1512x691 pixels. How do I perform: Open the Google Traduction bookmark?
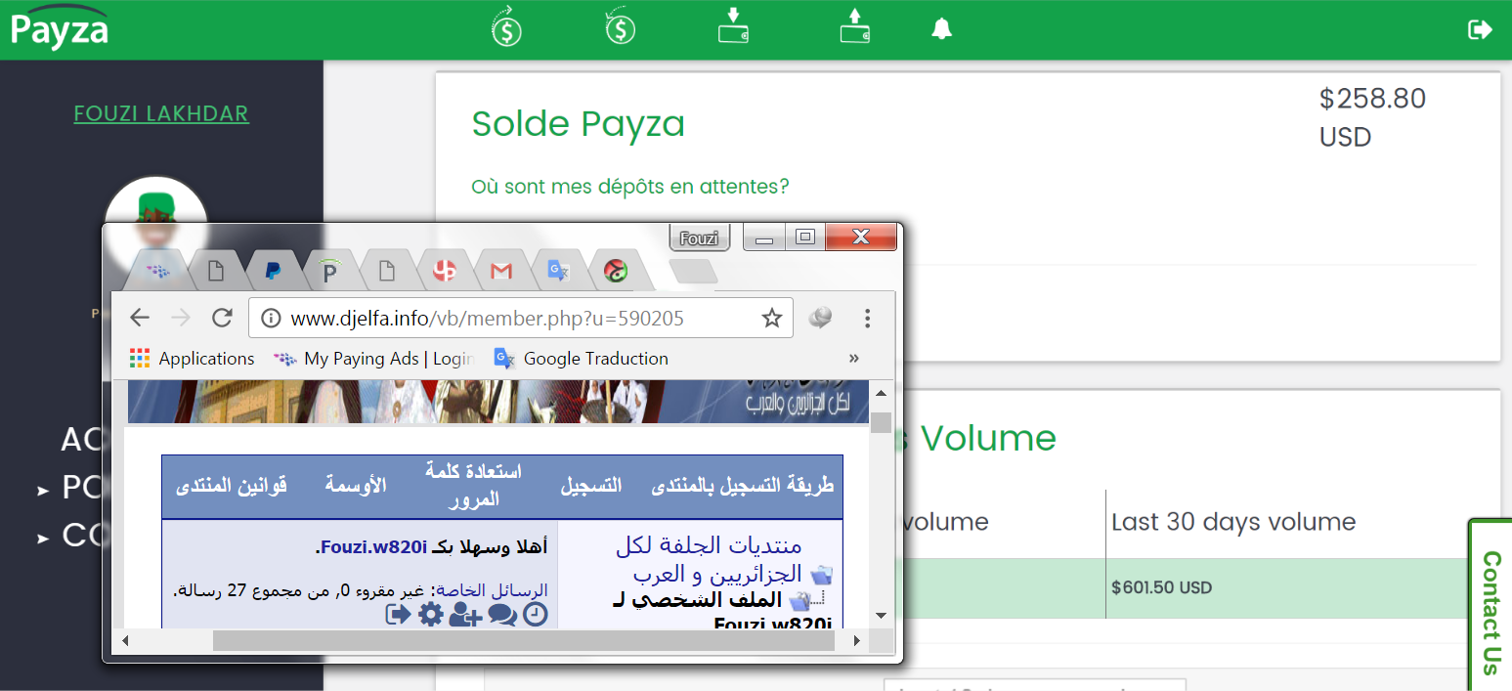(582, 359)
